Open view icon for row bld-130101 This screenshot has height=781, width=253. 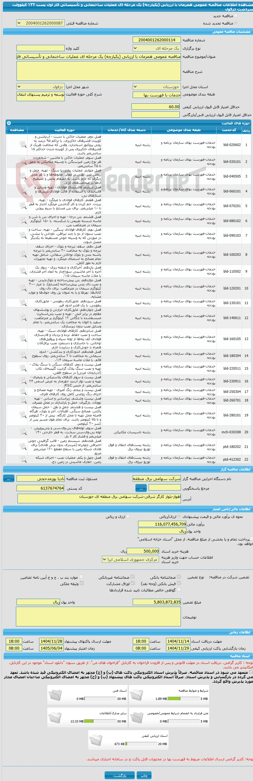[x=23, y=303]
